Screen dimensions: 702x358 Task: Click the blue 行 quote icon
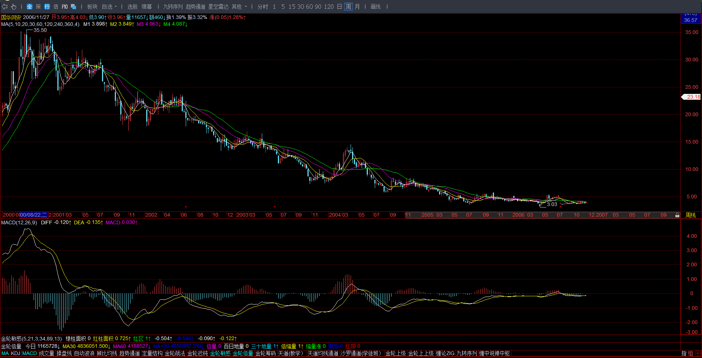click(47, 7)
